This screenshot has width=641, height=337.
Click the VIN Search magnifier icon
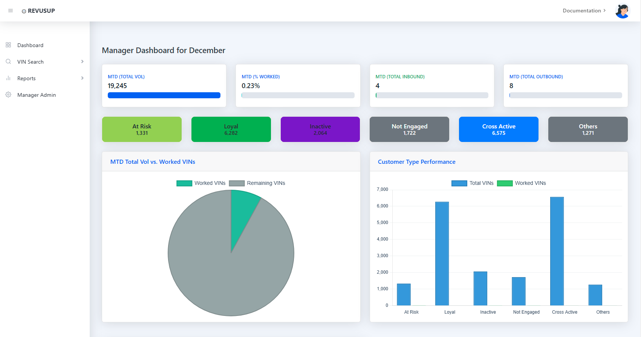(x=8, y=62)
